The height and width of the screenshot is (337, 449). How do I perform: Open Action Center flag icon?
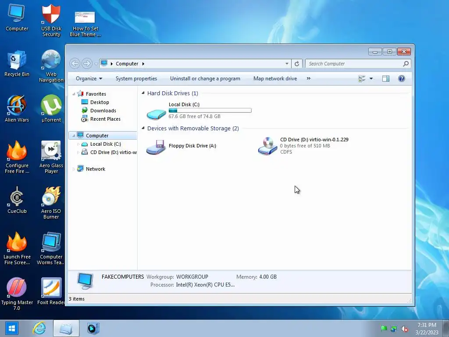pos(384,328)
